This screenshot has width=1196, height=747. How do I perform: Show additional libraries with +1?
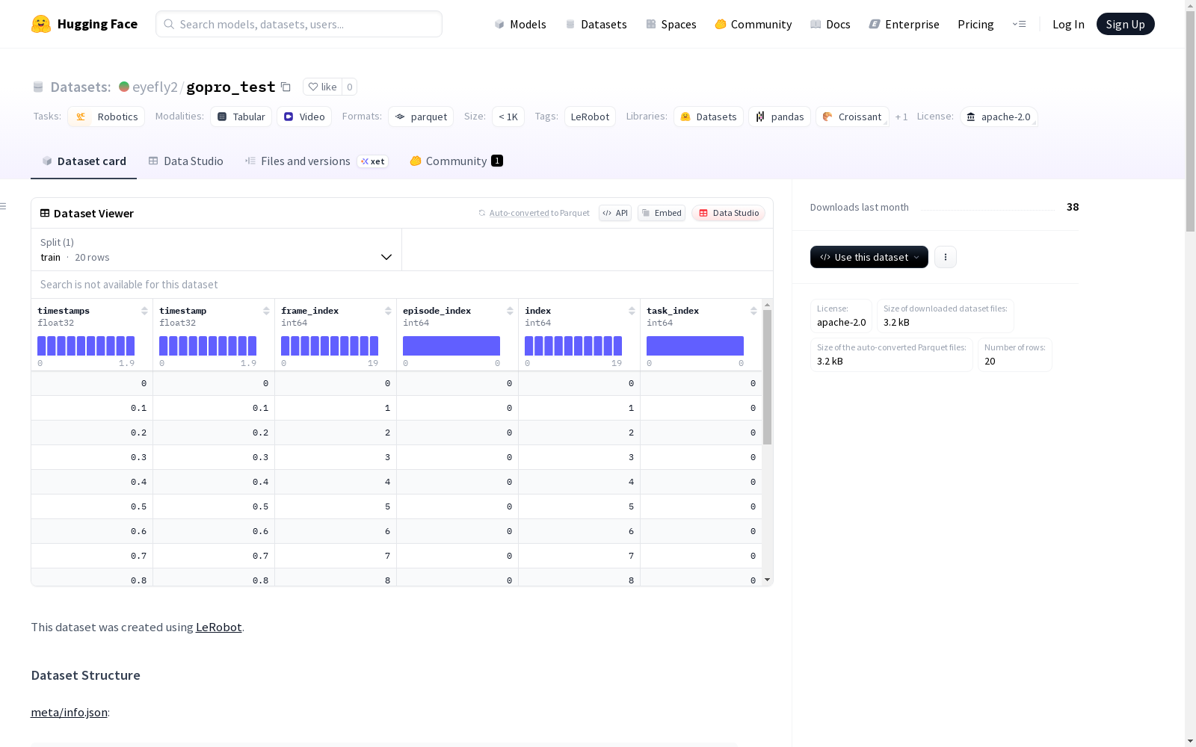[x=901, y=117]
